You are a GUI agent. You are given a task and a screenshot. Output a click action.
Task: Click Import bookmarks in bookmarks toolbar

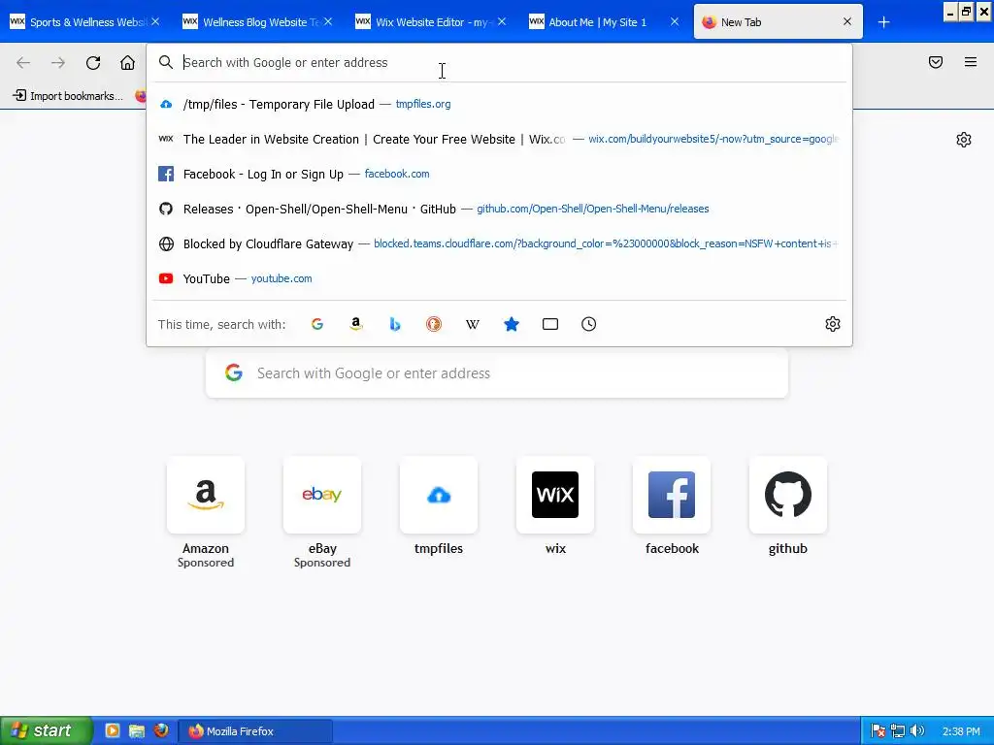pos(68,96)
